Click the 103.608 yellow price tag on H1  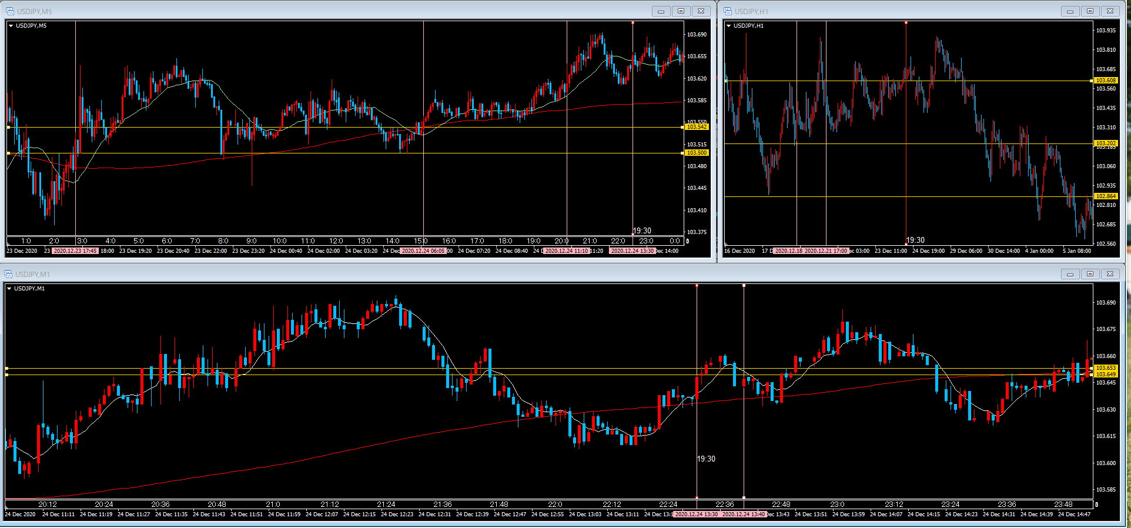tap(1106, 81)
